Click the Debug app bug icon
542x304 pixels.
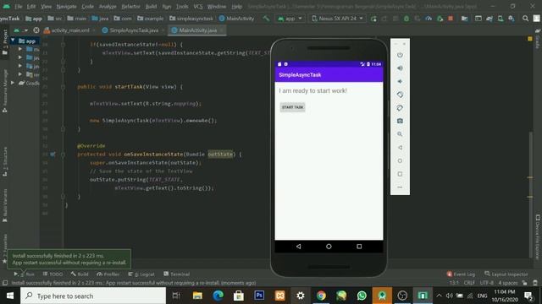click(406, 19)
